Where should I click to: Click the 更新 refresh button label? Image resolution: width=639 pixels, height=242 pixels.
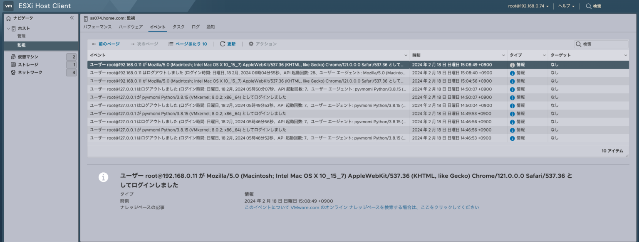point(231,44)
